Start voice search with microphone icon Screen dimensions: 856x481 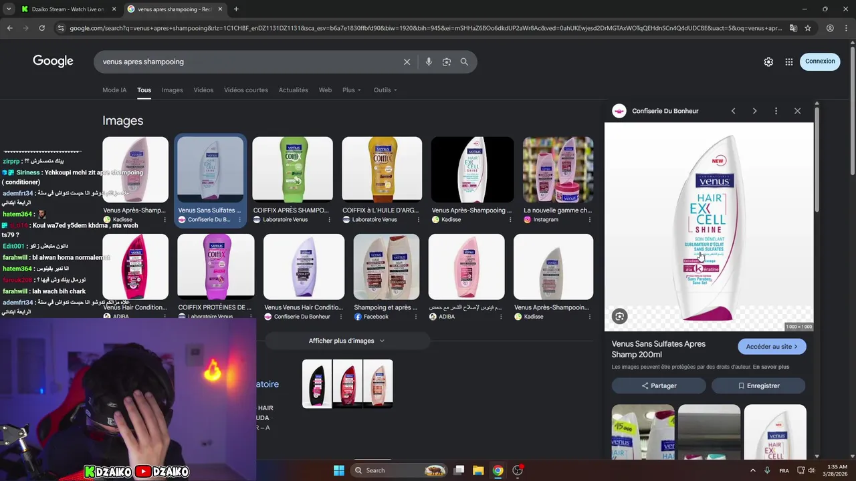(x=429, y=61)
